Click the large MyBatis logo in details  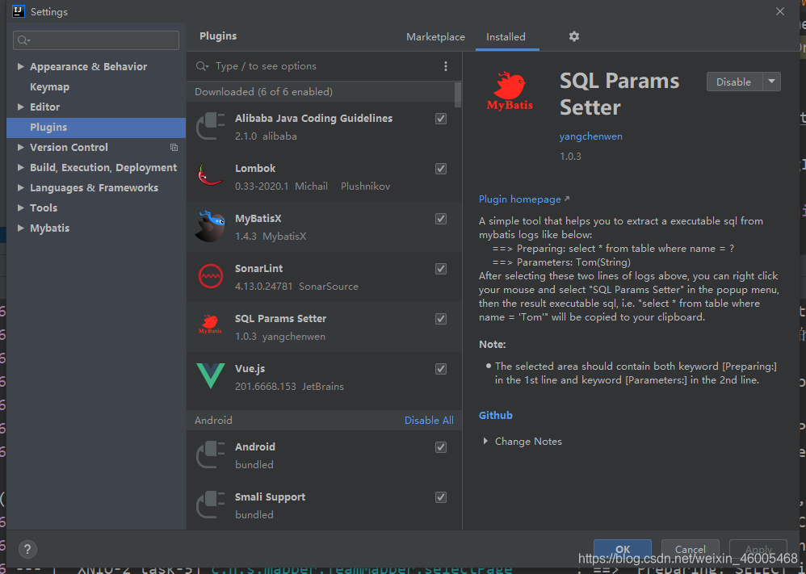tap(510, 91)
